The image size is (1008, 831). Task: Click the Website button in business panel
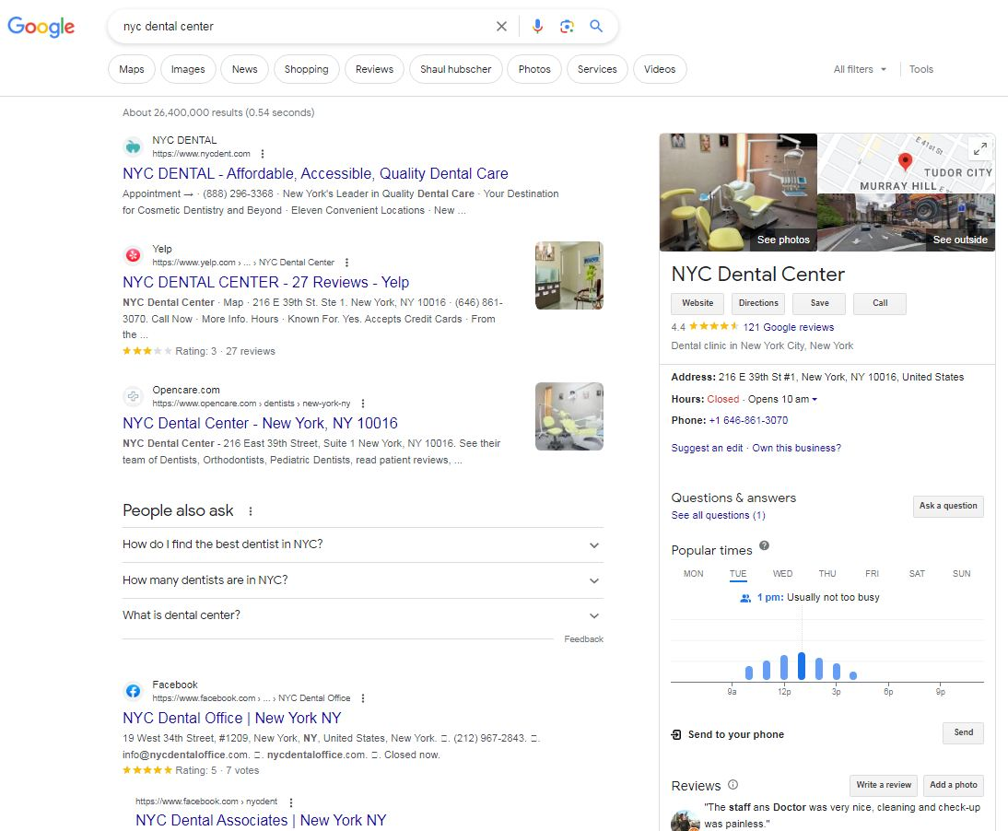click(697, 303)
